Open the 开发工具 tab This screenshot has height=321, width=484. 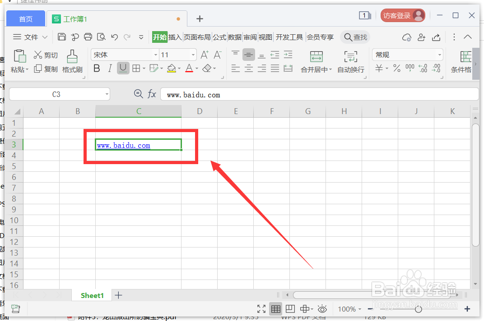click(289, 37)
